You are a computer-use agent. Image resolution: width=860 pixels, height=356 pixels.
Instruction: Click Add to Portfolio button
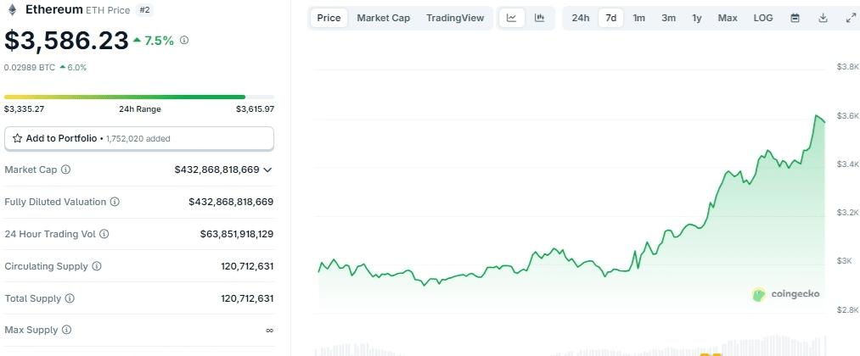point(138,138)
